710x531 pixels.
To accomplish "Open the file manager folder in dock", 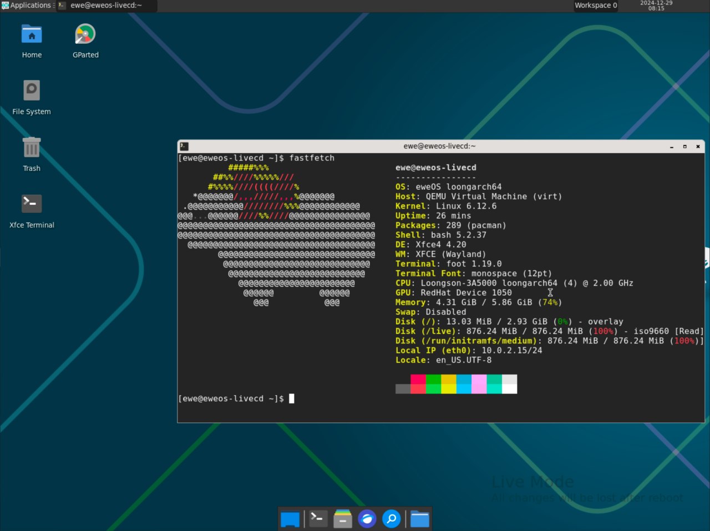I will tap(420, 519).
